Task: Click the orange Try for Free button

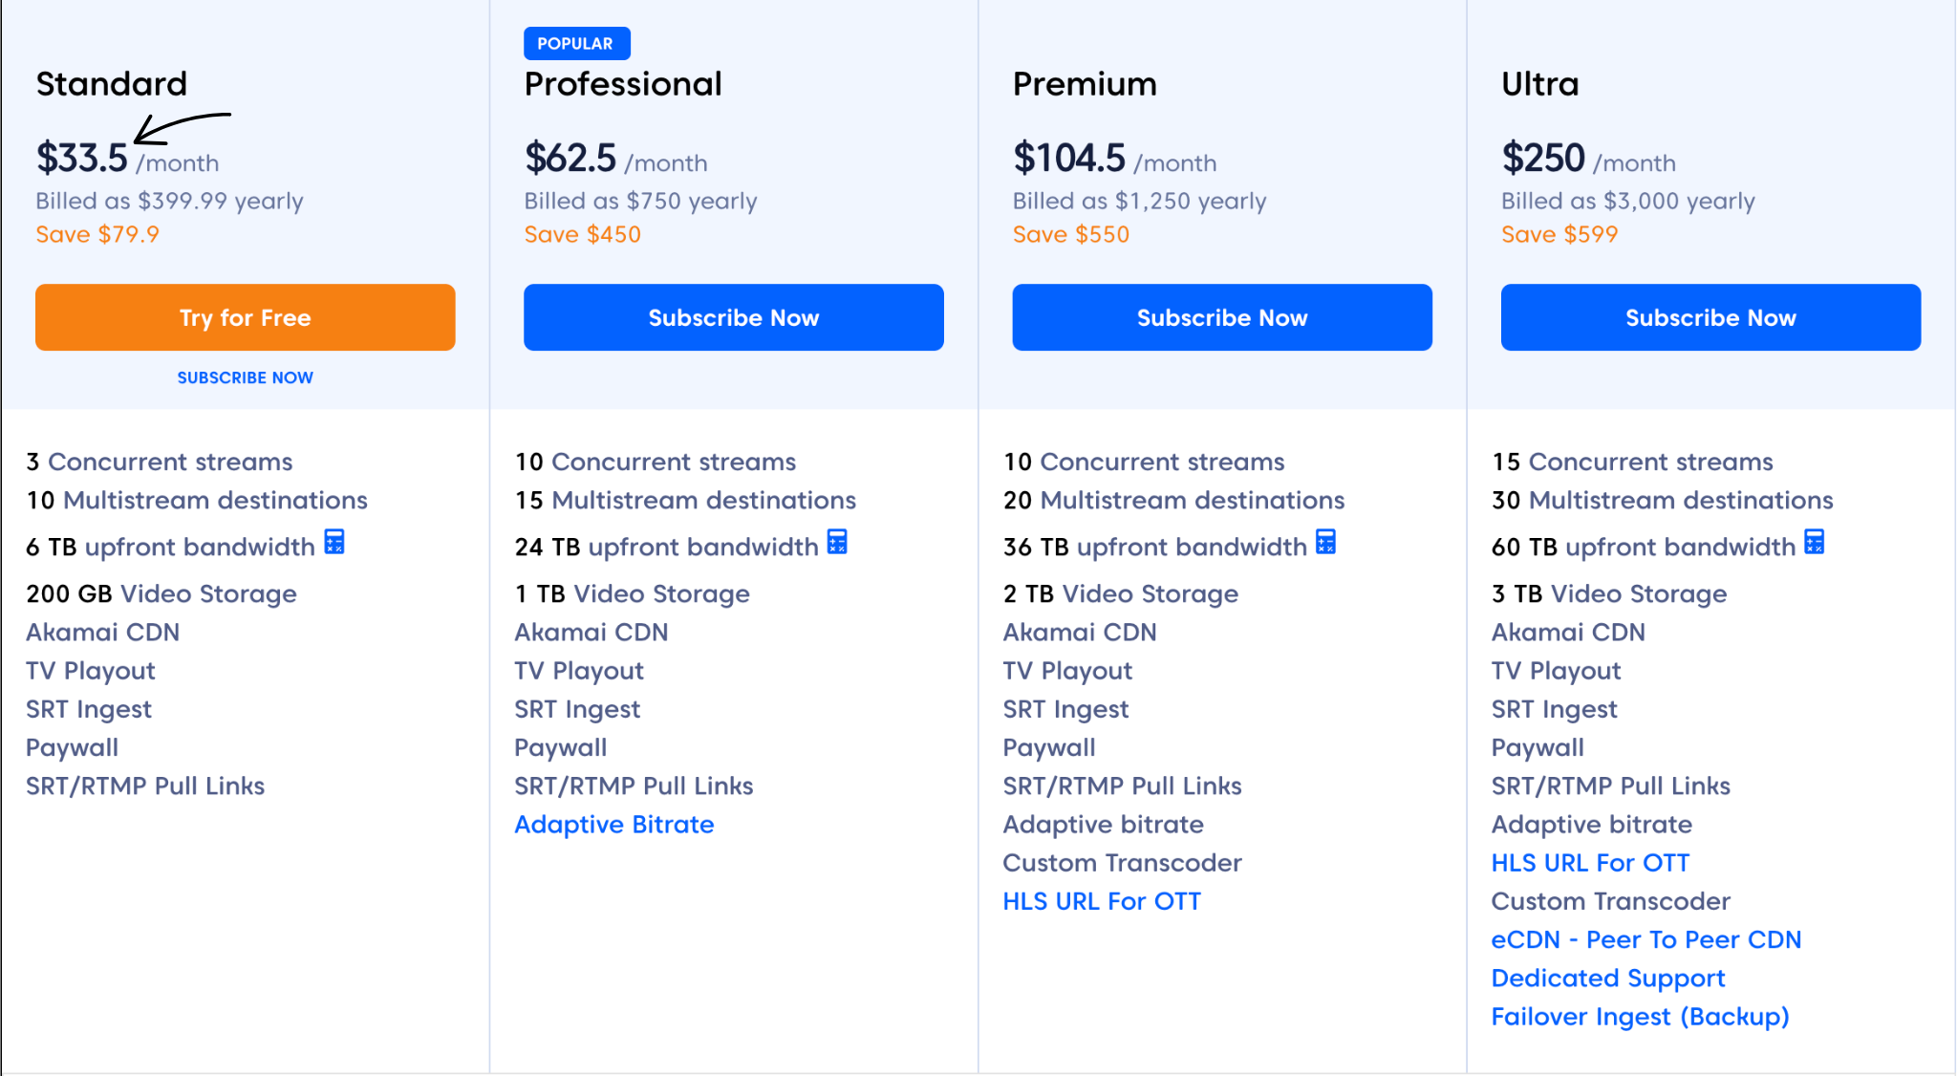Action: point(245,317)
